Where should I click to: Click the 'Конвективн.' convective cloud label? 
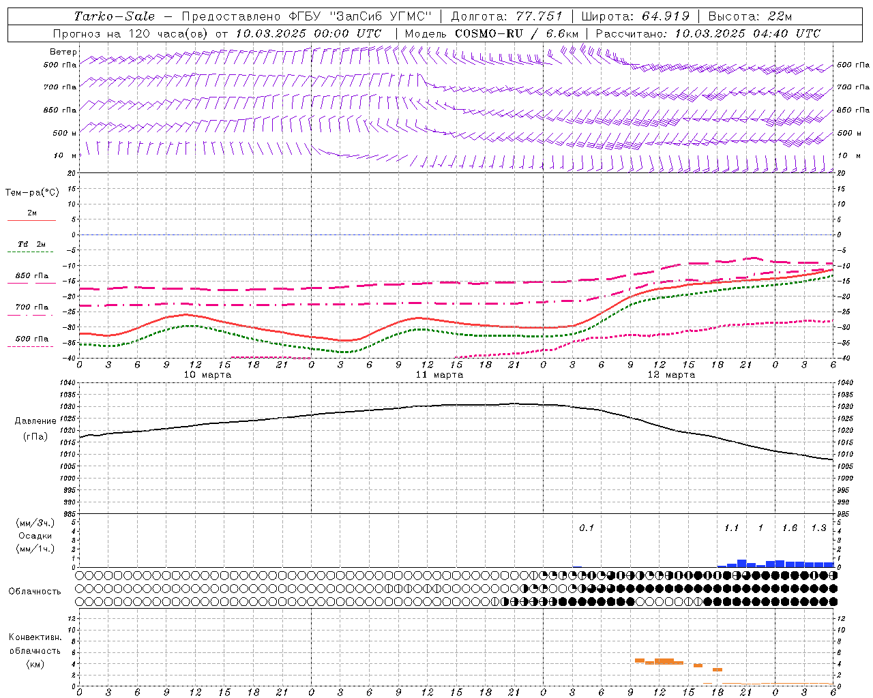click(35, 637)
